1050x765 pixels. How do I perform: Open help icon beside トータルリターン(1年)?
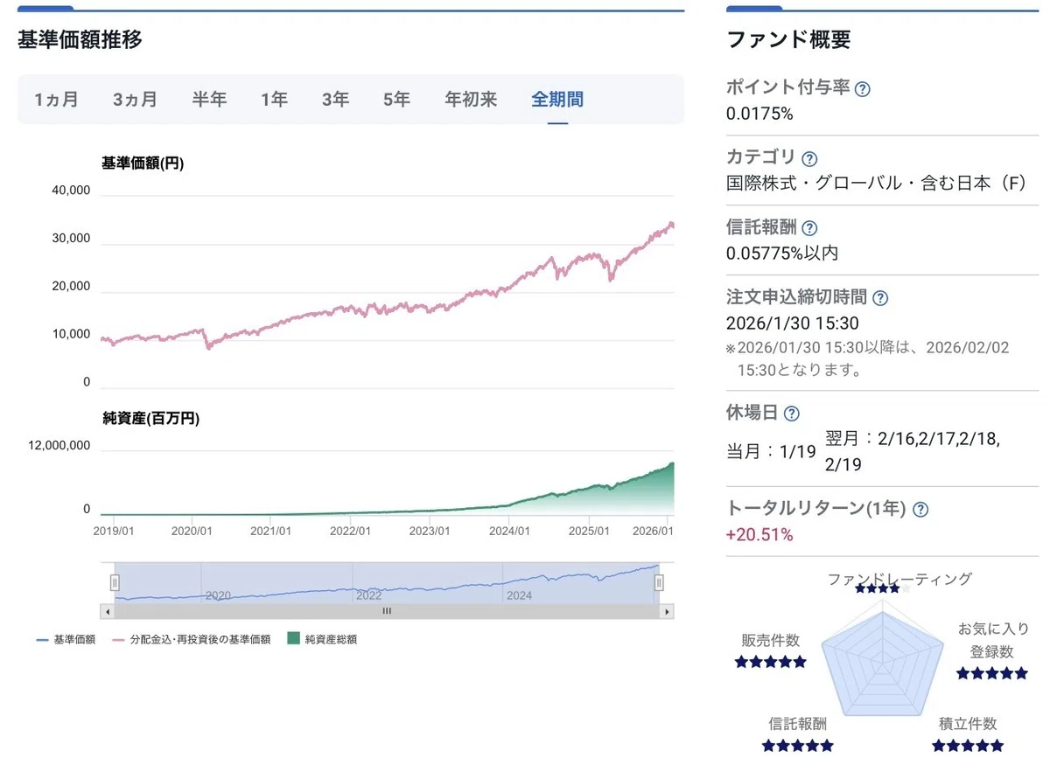pyautogui.click(x=920, y=510)
